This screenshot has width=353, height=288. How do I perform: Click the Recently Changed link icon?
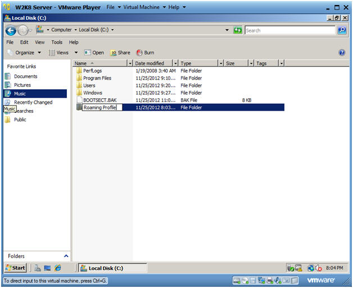coord(8,102)
